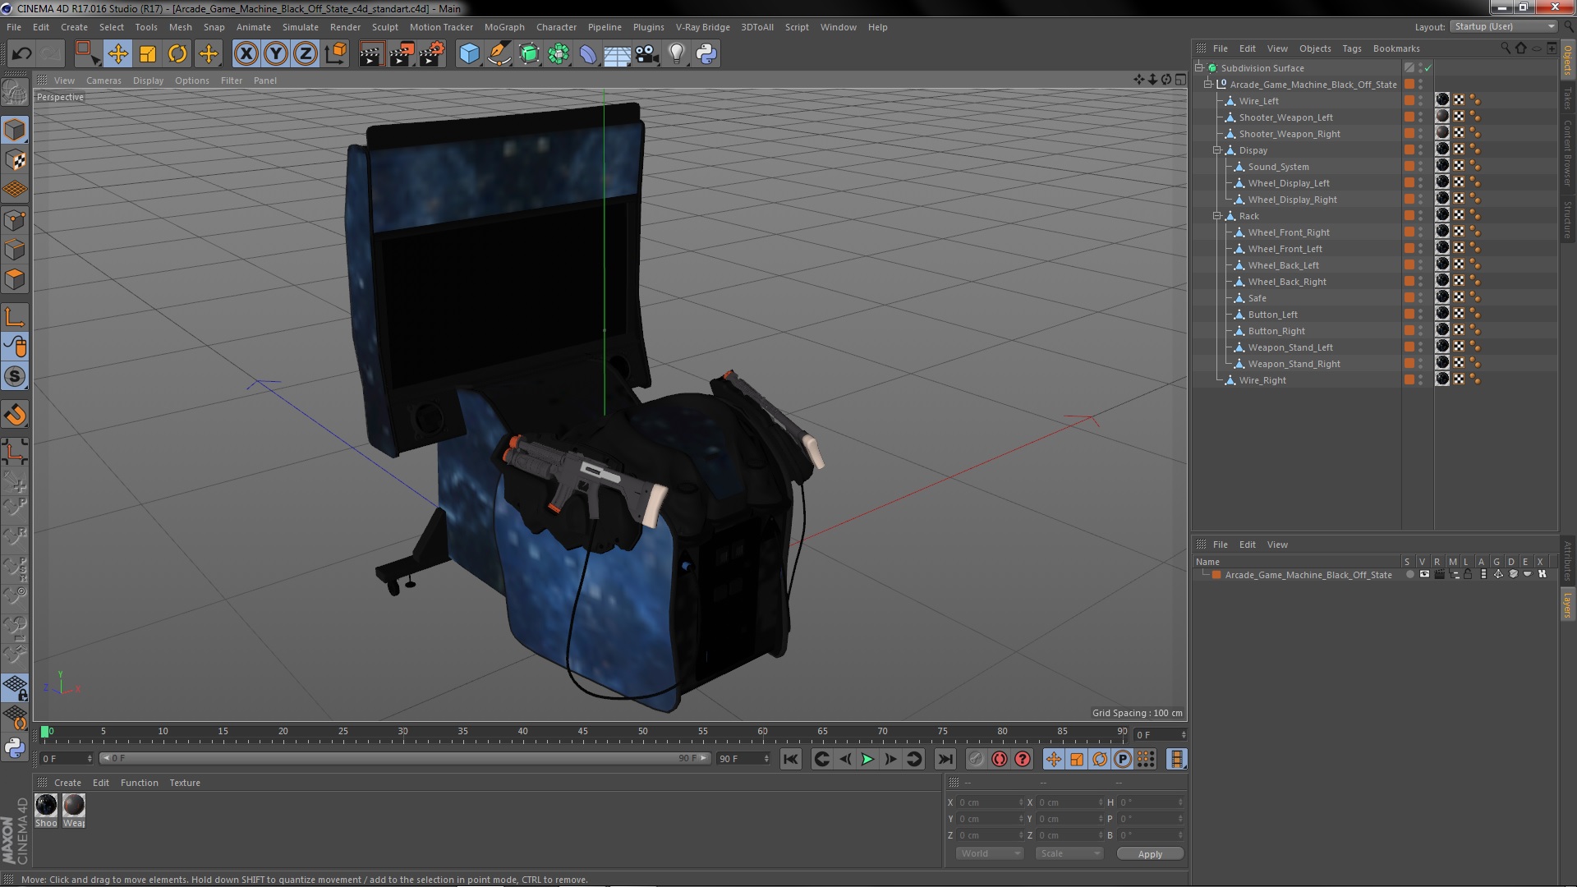Image resolution: width=1577 pixels, height=887 pixels.
Task: Select Points mode in left sidebar
Action: [15, 220]
